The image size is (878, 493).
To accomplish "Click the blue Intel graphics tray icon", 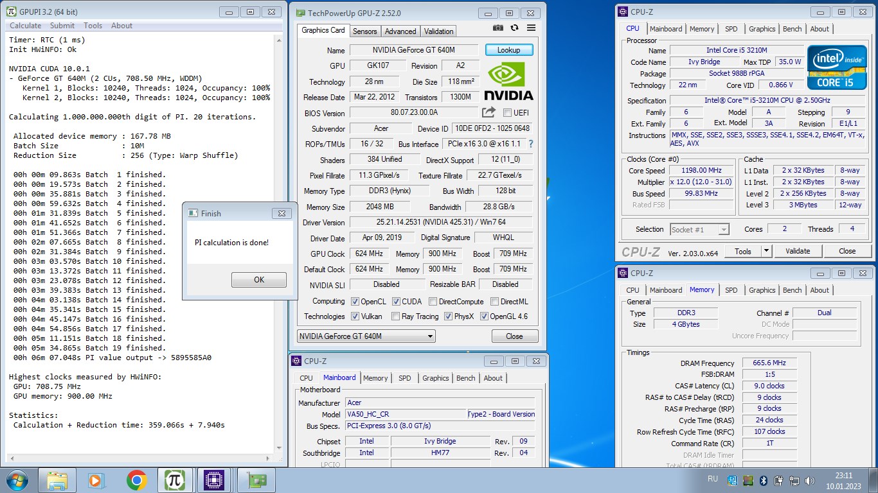I will click(x=732, y=480).
